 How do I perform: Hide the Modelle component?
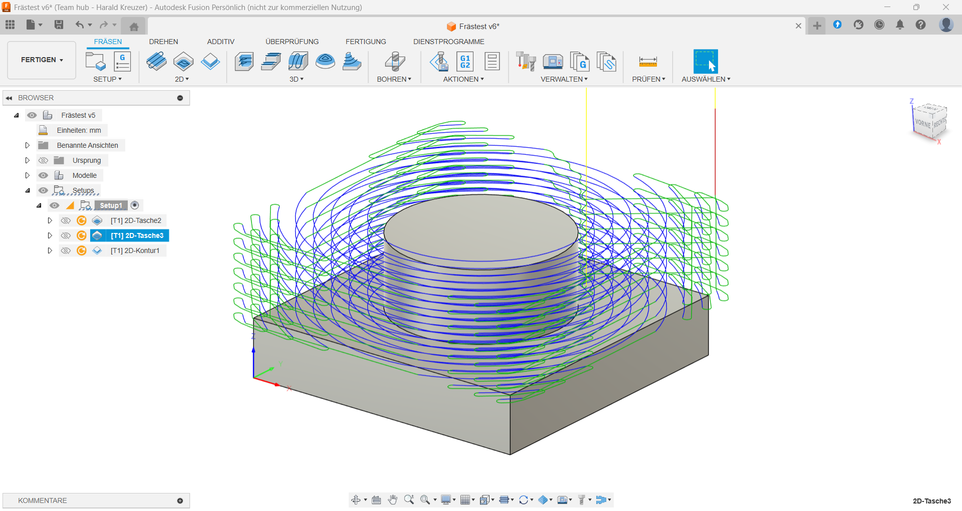(43, 175)
